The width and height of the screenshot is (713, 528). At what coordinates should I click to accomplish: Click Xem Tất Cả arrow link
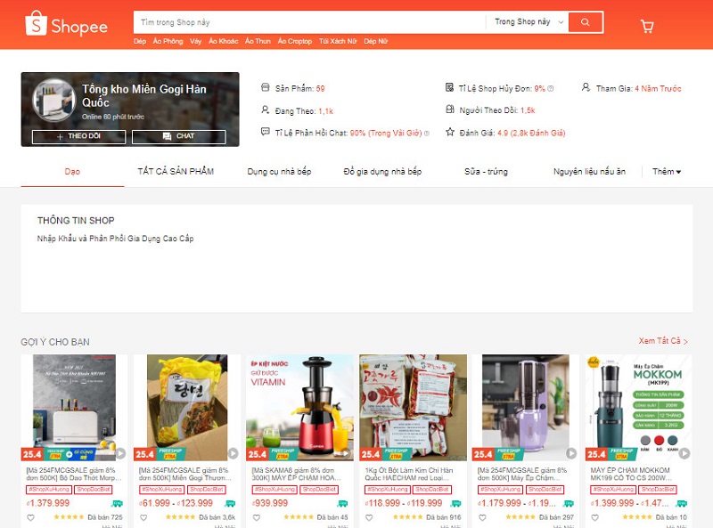pyautogui.click(x=663, y=341)
